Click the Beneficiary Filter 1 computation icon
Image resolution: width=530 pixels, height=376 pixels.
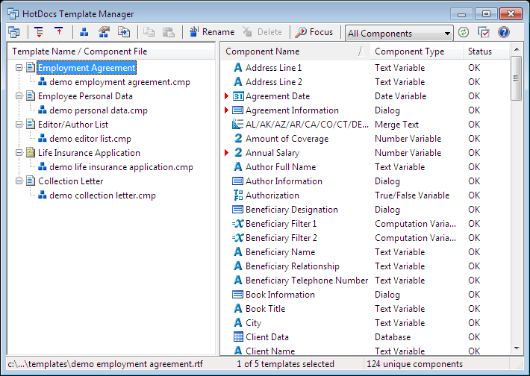point(238,224)
